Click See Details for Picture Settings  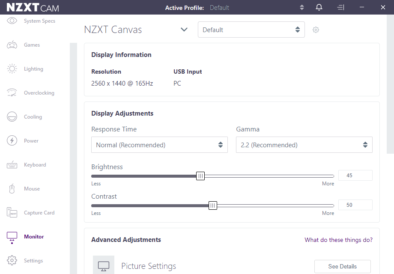tap(342, 266)
